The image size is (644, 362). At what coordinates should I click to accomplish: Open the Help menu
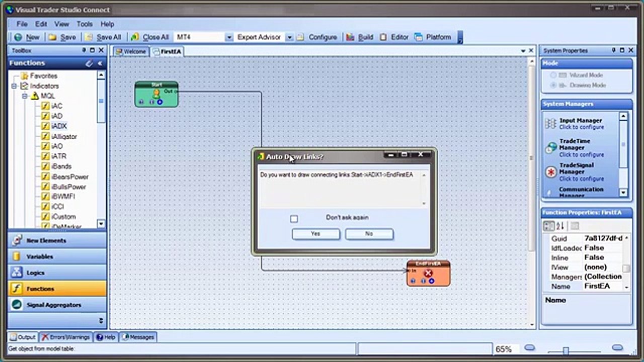pyautogui.click(x=107, y=24)
